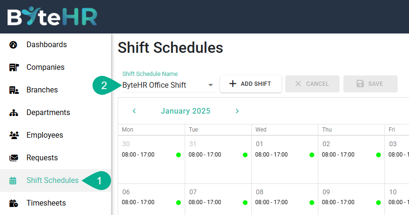Click the Dashboards gauge icon
Screen dimensions: 409x215
(x=13, y=45)
